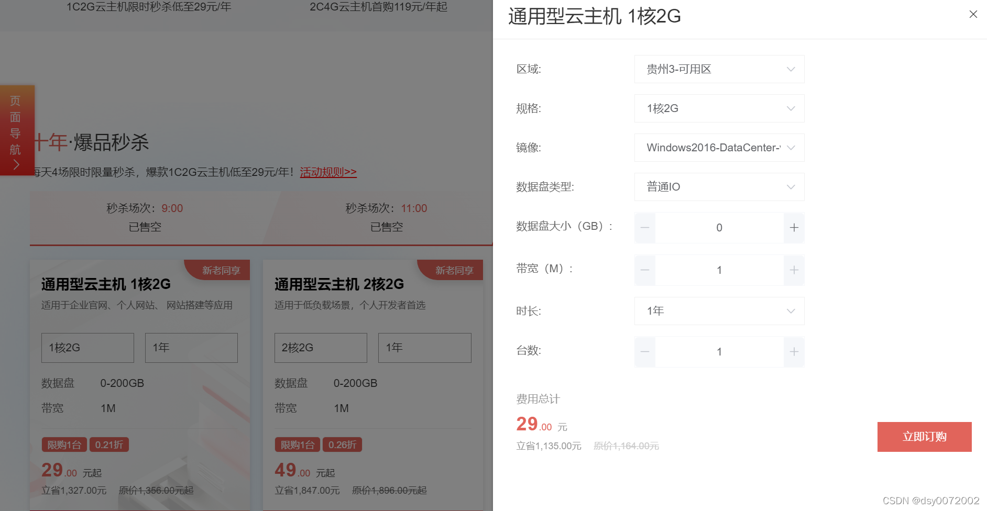Open the 2核2G spec dropdown on second card
Viewport: 987px width, 511px height.
click(x=321, y=348)
